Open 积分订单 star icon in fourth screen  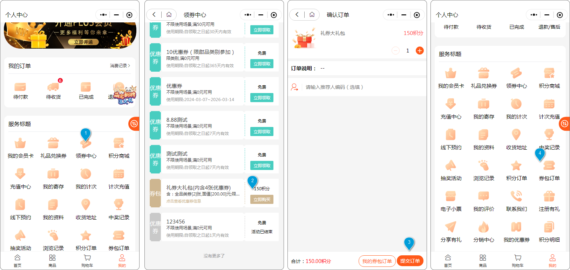pyautogui.click(x=516, y=165)
